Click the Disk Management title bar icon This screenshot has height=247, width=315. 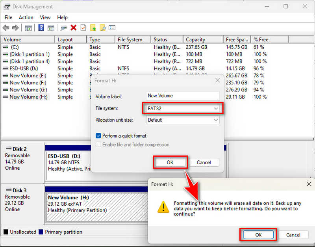pyautogui.click(x=7, y=7)
